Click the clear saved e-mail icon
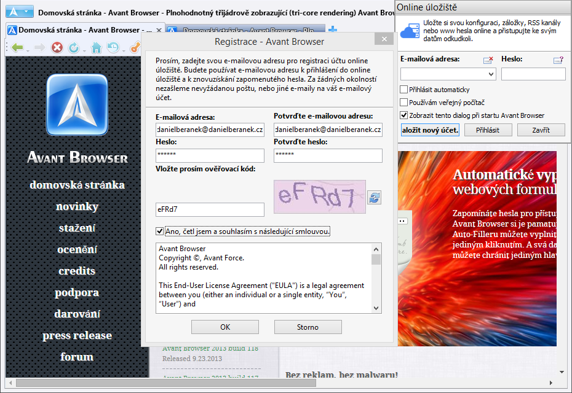Image resolution: width=572 pixels, height=393 pixels. point(488,60)
